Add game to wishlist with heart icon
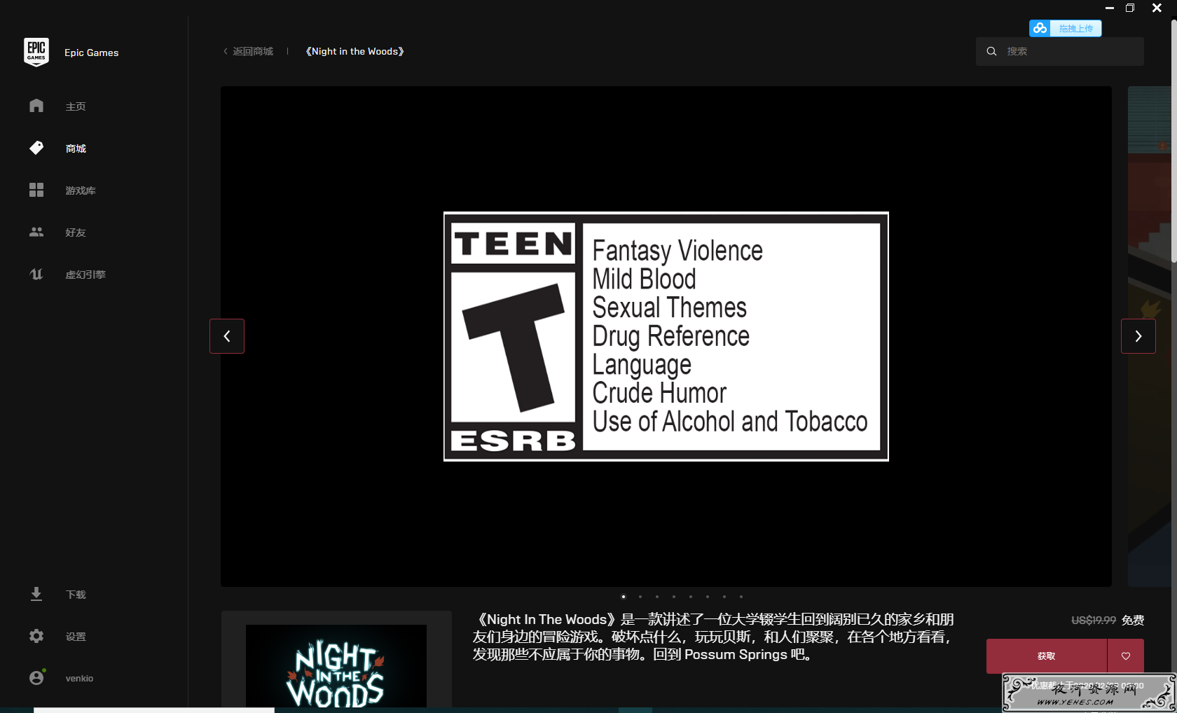The width and height of the screenshot is (1177, 713). pos(1126,656)
